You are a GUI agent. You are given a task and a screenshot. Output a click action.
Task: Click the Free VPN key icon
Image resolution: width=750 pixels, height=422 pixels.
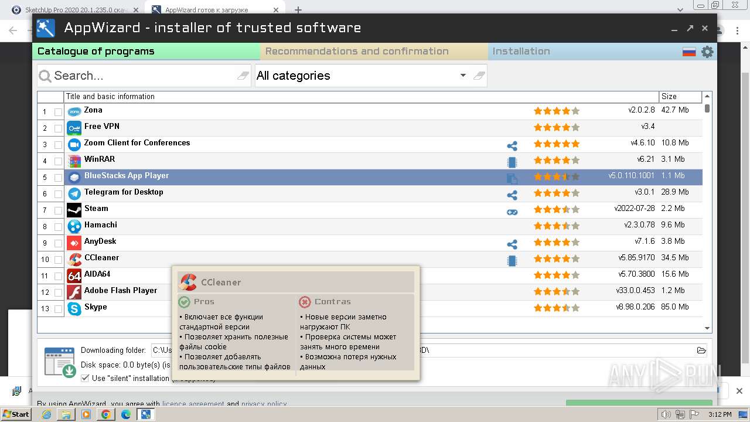74,128
